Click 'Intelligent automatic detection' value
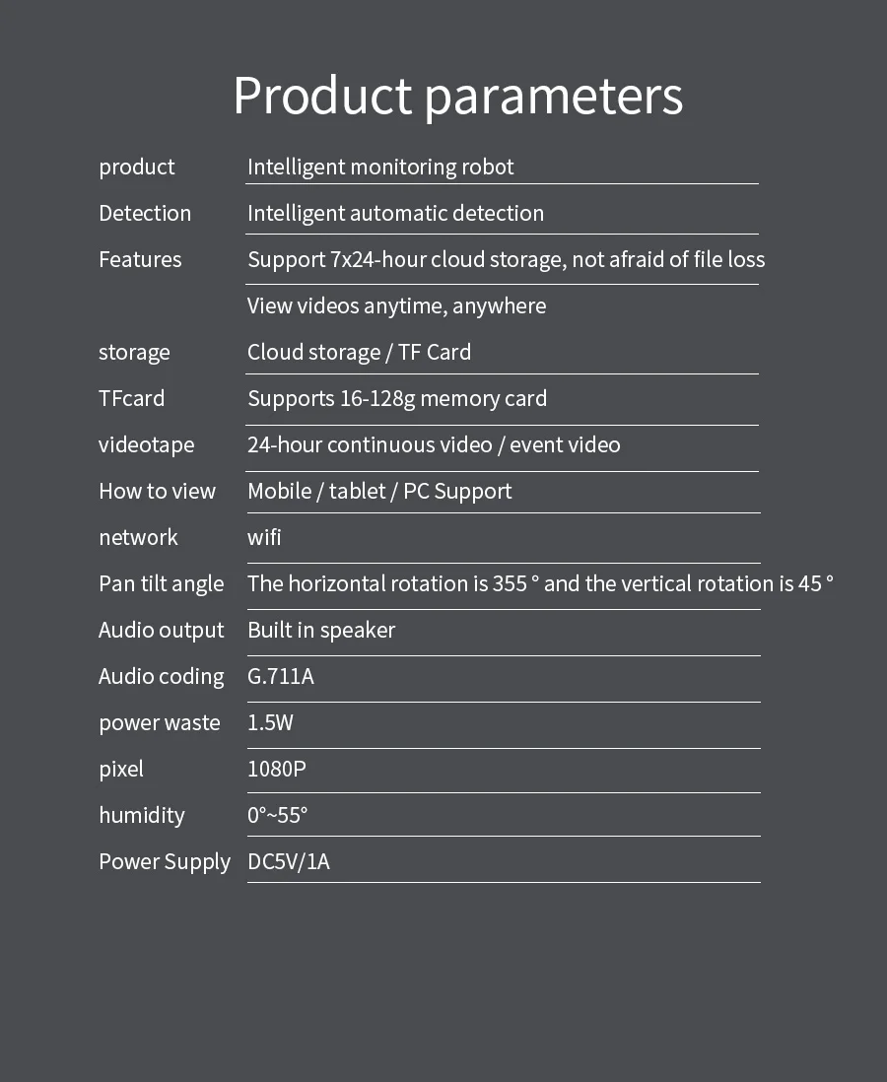 tap(395, 214)
